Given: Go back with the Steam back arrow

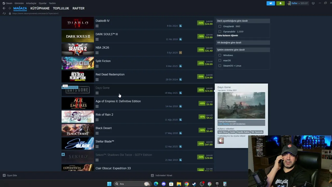Looking at the screenshot, I should coord(4,8).
